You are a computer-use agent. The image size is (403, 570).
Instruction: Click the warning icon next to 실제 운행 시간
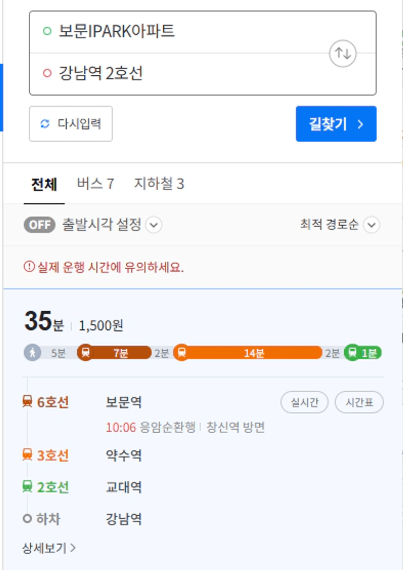pyautogui.click(x=29, y=267)
